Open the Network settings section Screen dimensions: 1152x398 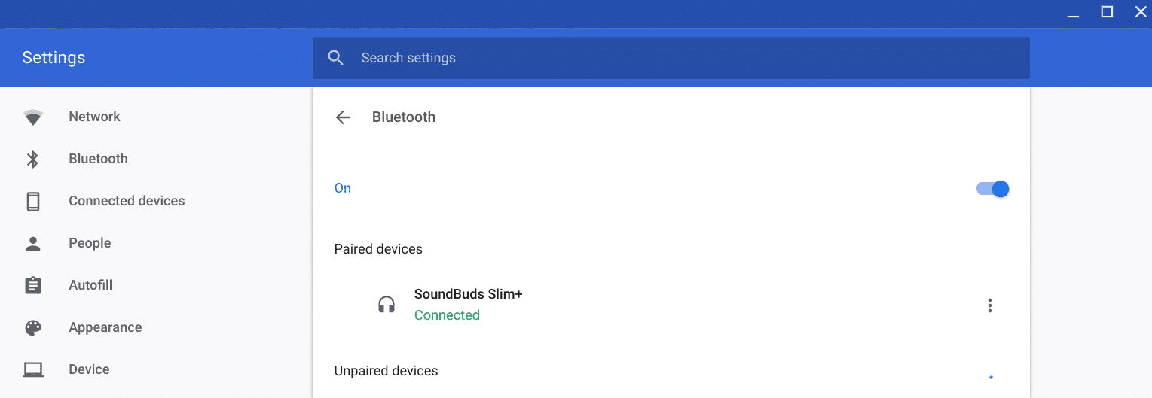[94, 117]
